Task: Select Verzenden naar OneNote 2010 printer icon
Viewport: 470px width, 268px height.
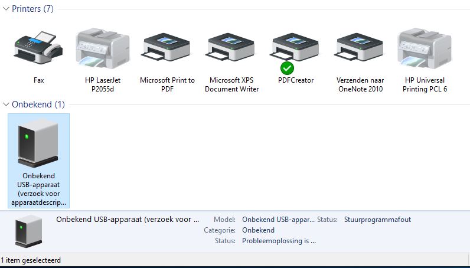Action: (x=360, y=47)
